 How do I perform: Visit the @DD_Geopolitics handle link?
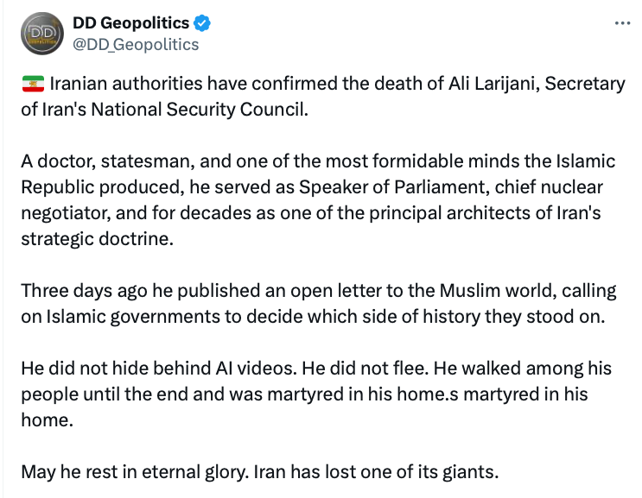pos(136,44)
